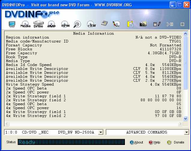Select the DVD disc icon
The width and height of the screenshot is (191, 151).
click(51, 24)
